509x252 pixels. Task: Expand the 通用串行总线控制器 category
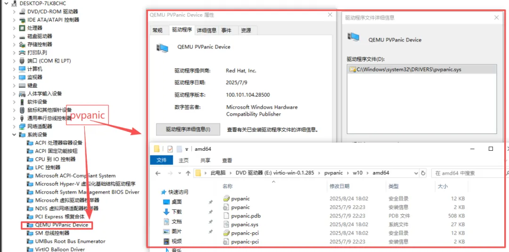pos(14,118)
